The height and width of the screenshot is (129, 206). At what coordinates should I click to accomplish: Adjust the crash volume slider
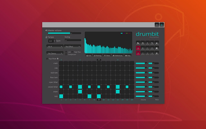[x=141, y=63]
